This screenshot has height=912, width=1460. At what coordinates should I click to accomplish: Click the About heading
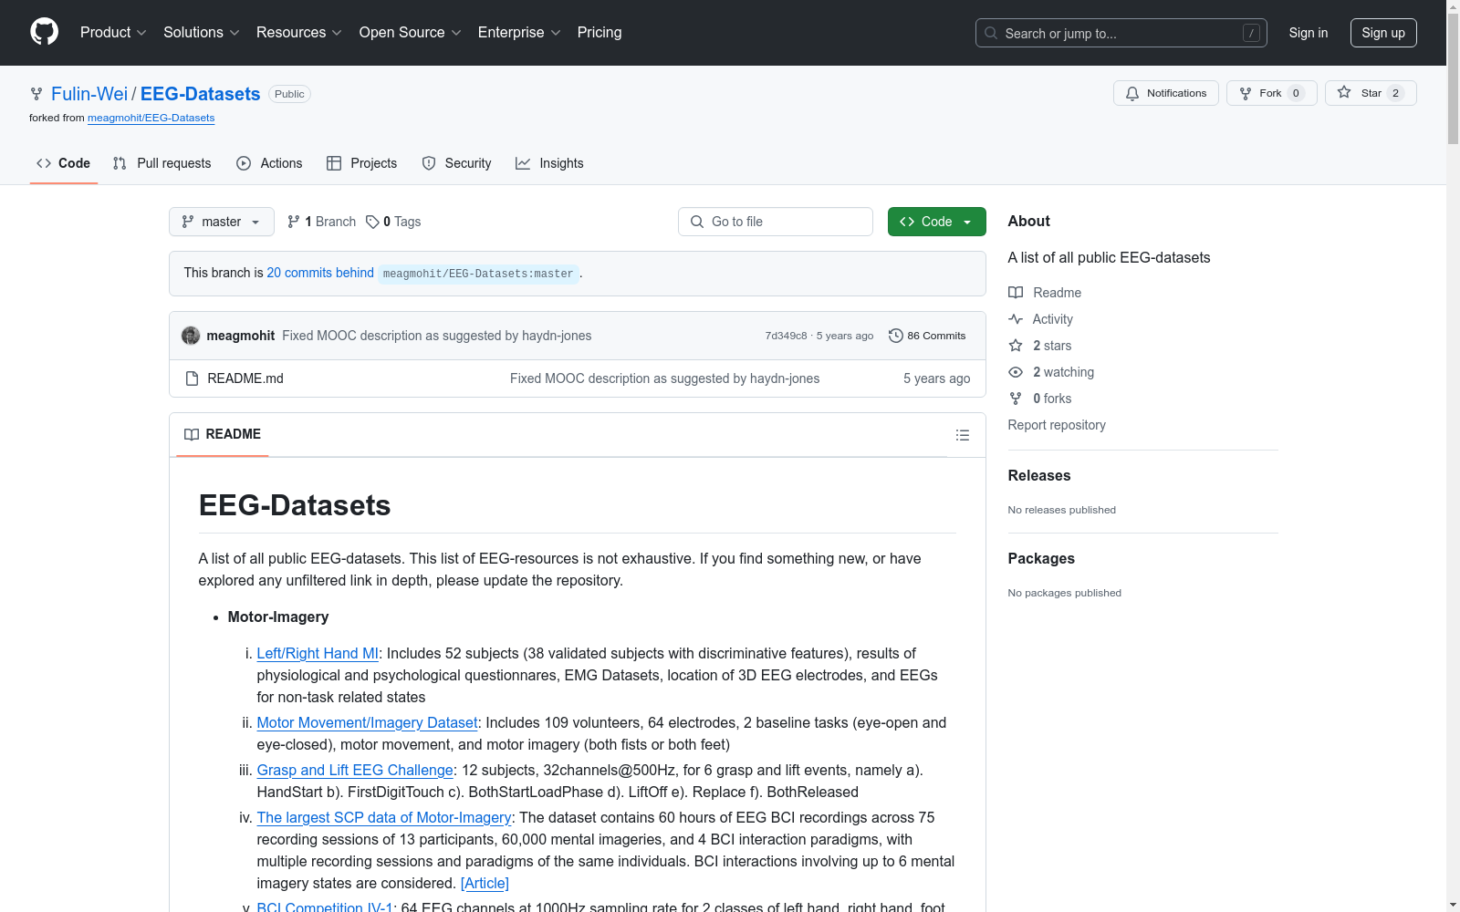pyautogui.click(x=1028, y=221)
